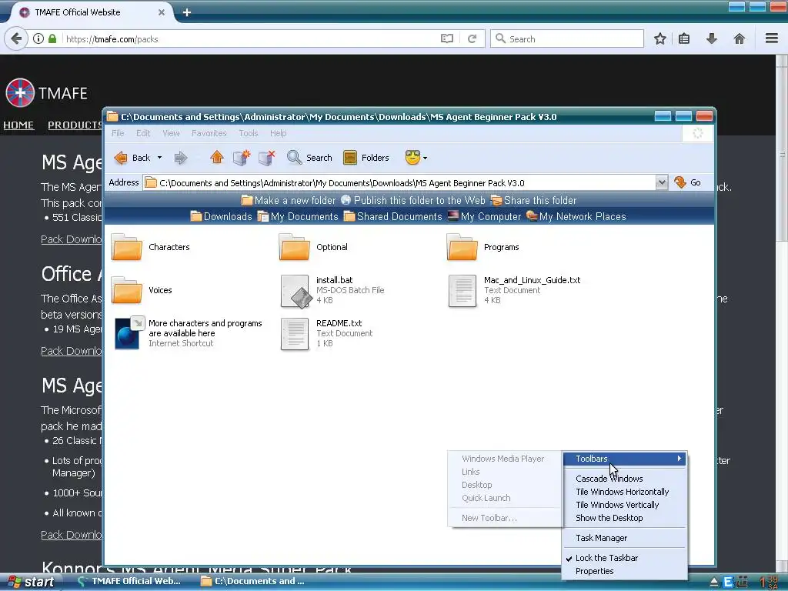The image size is (788, 591).
Task: Click the new-item icon with orange star
Action: click(x=241, y=157)
